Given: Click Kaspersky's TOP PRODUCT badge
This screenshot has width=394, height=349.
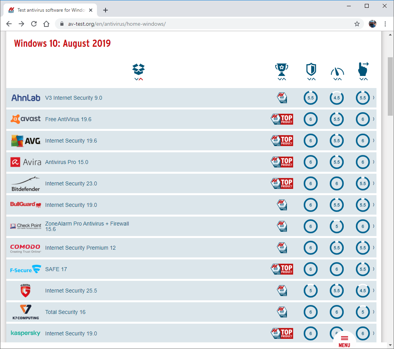Looking at the screenshot, I should pos(282,333).
